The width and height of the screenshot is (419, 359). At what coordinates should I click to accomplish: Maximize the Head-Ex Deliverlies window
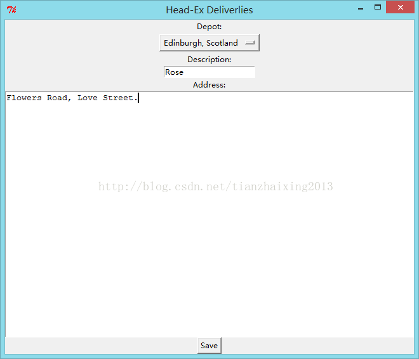378,8
